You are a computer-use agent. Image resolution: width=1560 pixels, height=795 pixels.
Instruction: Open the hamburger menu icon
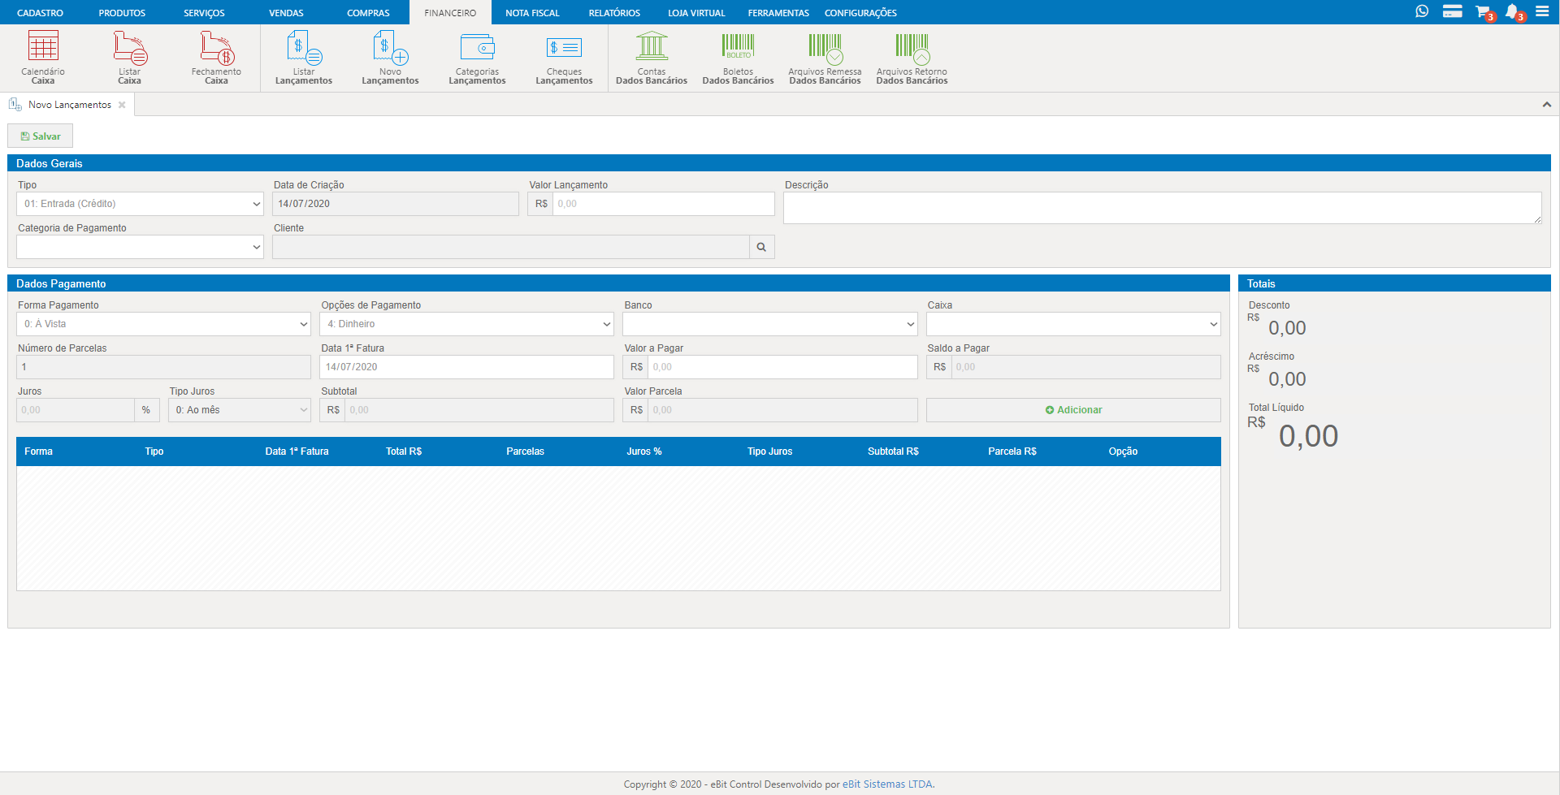tap(1542, 11)
